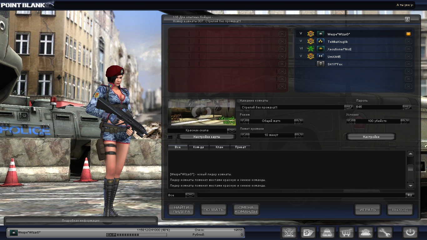Expand the chat channel Все dropdown
The image size is (427, 240).
[x=190, y=195]
